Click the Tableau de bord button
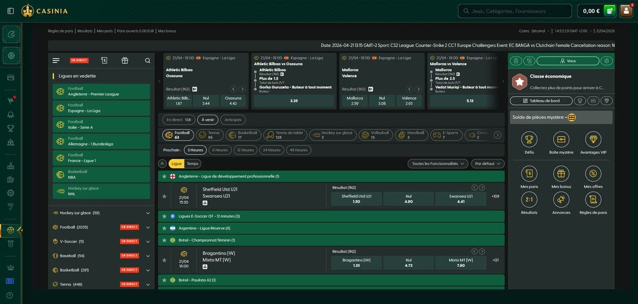 coord(541,101)
